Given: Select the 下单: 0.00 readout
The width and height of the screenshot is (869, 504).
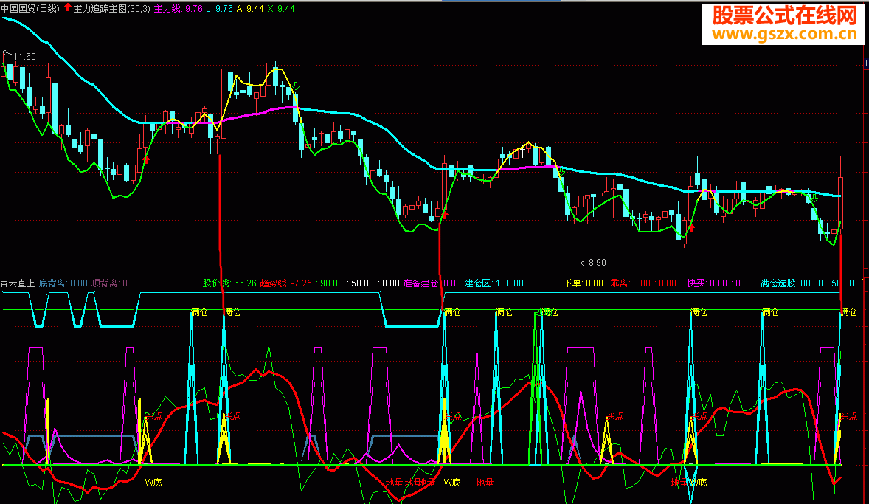Looking at the screenshot, I should (583, 283).
